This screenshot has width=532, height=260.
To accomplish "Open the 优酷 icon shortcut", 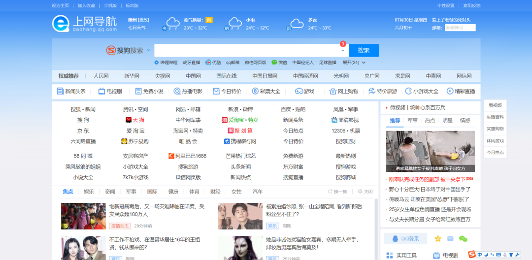I will 208,63.
